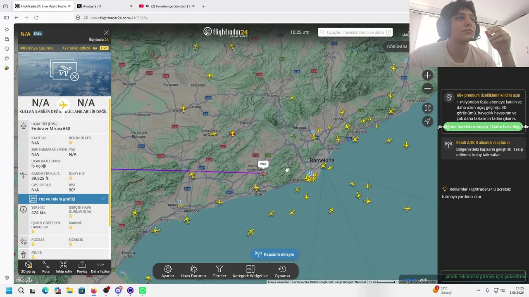The image size is (529, 297).
Task: Click Şimdi reklamsız gitmek için yükseltme
Action: pyautogui.click(x=483, y=276)
